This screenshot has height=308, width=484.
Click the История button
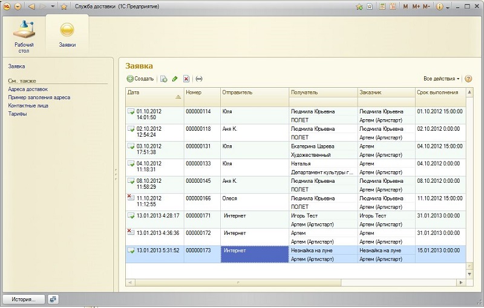24,299
